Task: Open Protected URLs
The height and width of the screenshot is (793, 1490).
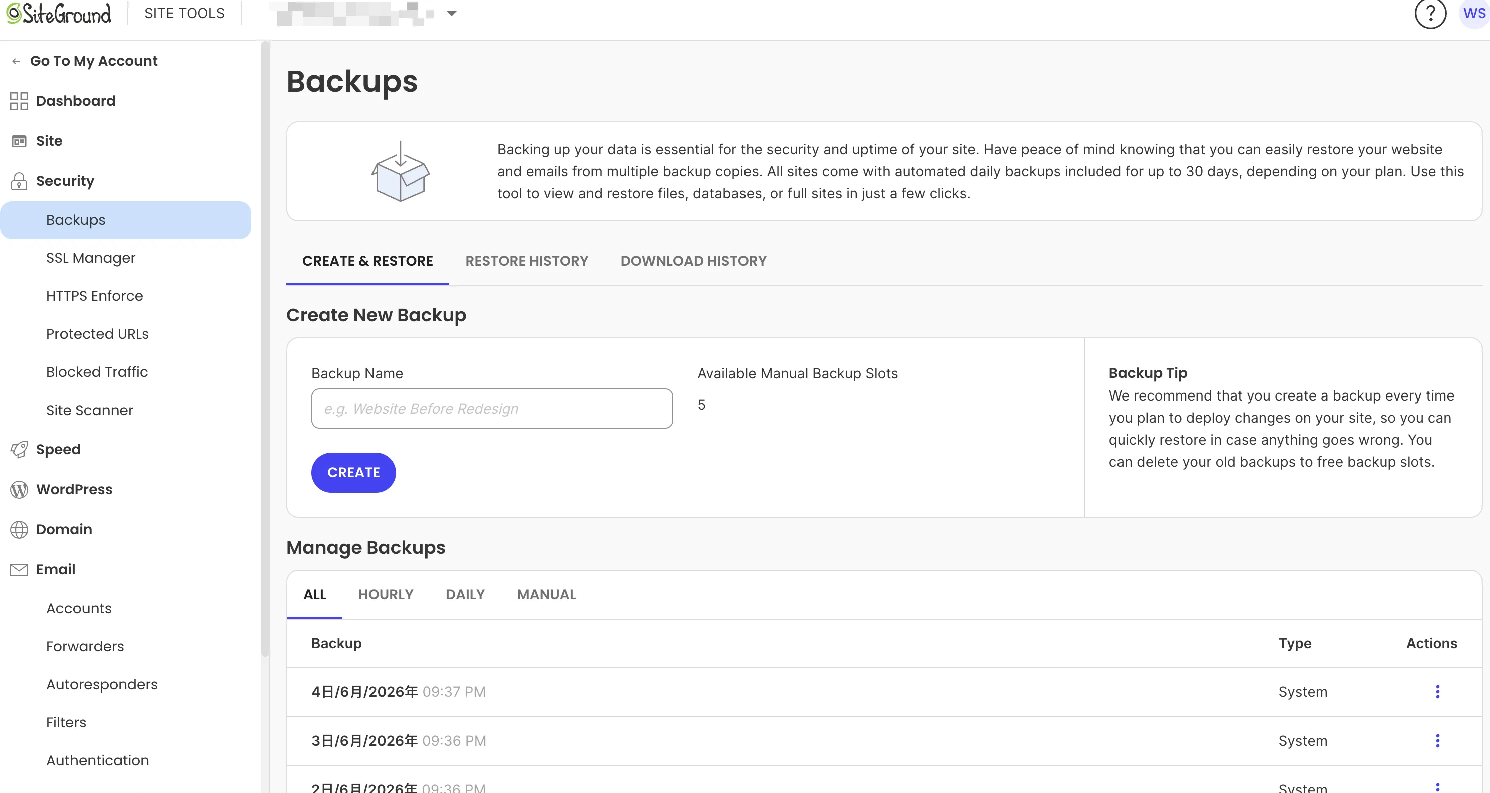Action: click(x=97, y=334)
